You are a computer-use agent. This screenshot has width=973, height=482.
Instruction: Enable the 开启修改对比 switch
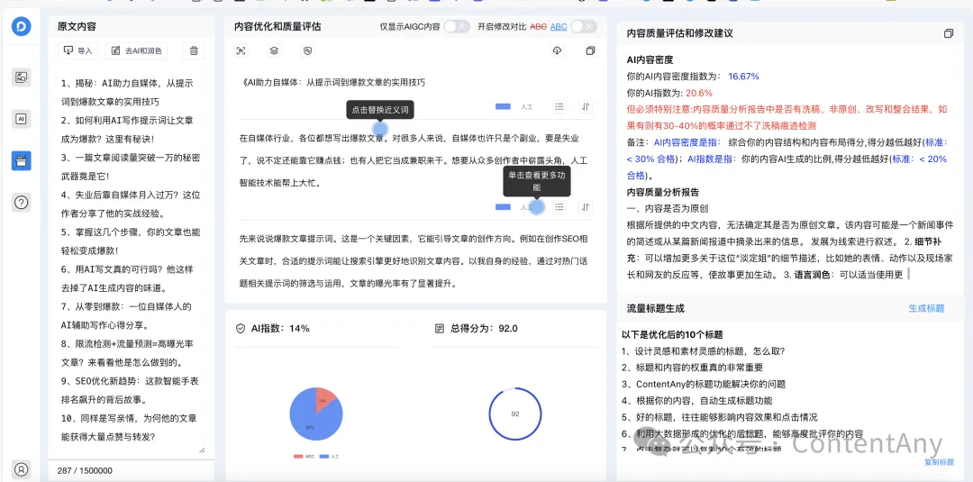coord(583,27)
